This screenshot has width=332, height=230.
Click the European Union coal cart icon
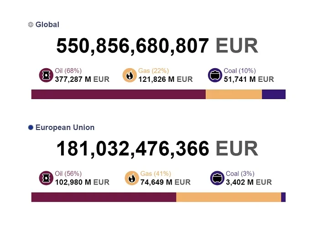(x=217, y=178)
